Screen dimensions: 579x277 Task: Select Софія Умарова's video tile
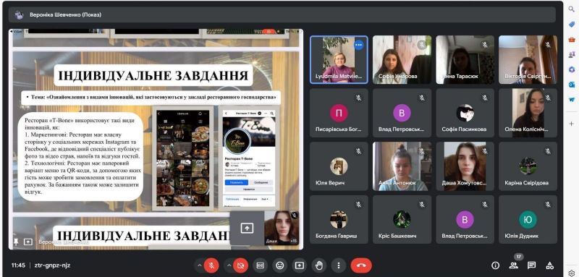point(402,60)
